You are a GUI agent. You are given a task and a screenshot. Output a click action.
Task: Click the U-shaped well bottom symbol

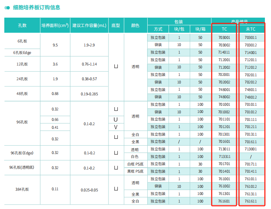point(116,119)
